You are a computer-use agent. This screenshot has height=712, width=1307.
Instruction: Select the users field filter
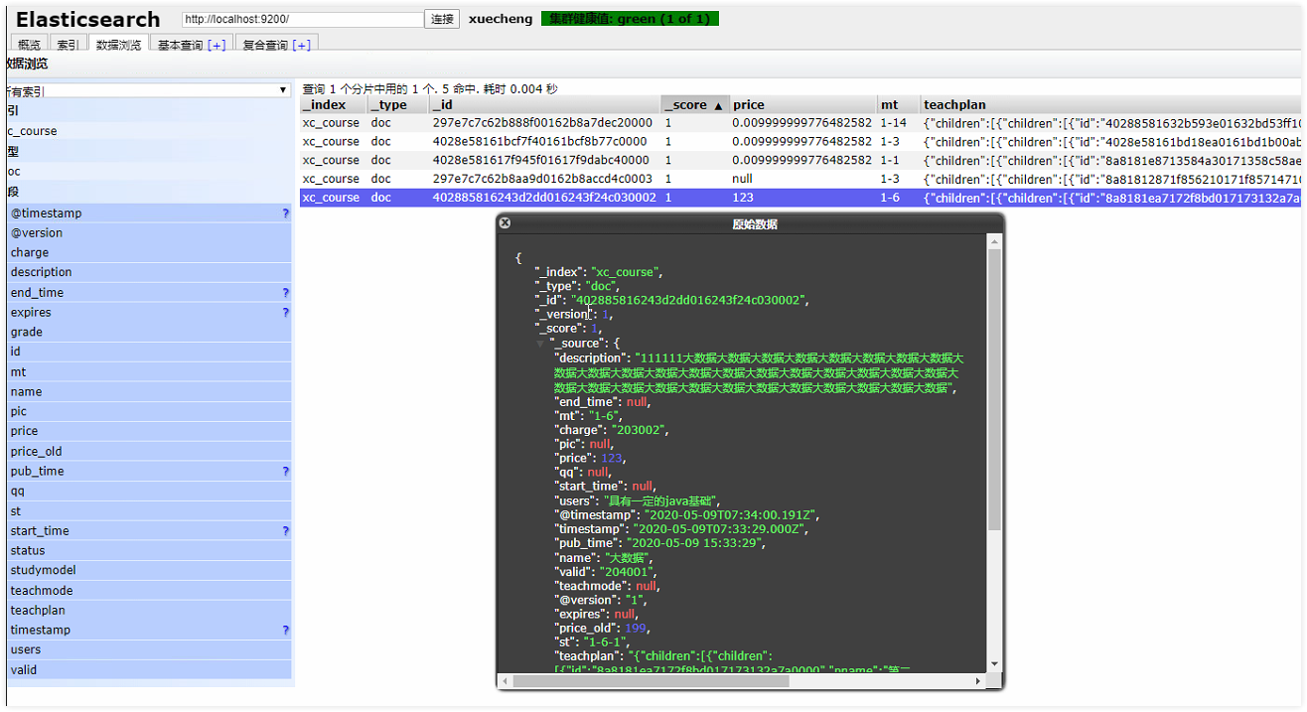pos(149,650)
